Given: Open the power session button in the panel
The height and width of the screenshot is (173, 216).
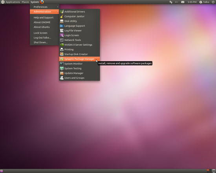Looking at the screenshot, I should 213,2.
